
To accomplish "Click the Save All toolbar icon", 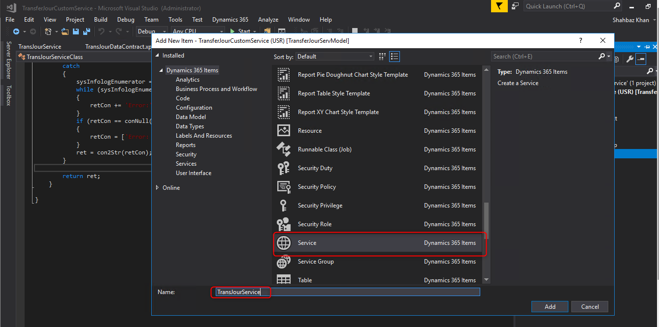I will coord(87,31).
